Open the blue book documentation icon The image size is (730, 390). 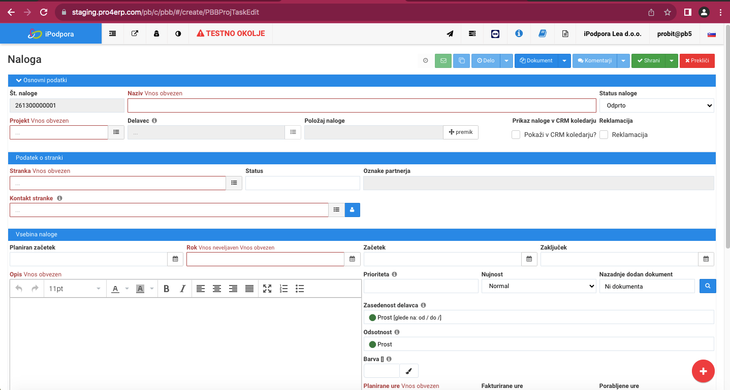click(x=543, y=33)
